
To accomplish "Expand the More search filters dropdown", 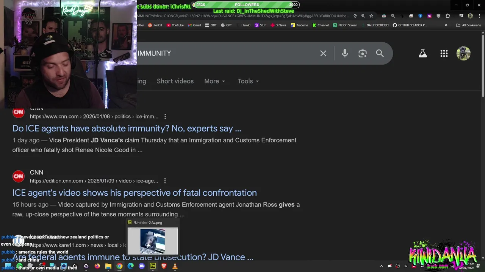I will pos(215,81).
